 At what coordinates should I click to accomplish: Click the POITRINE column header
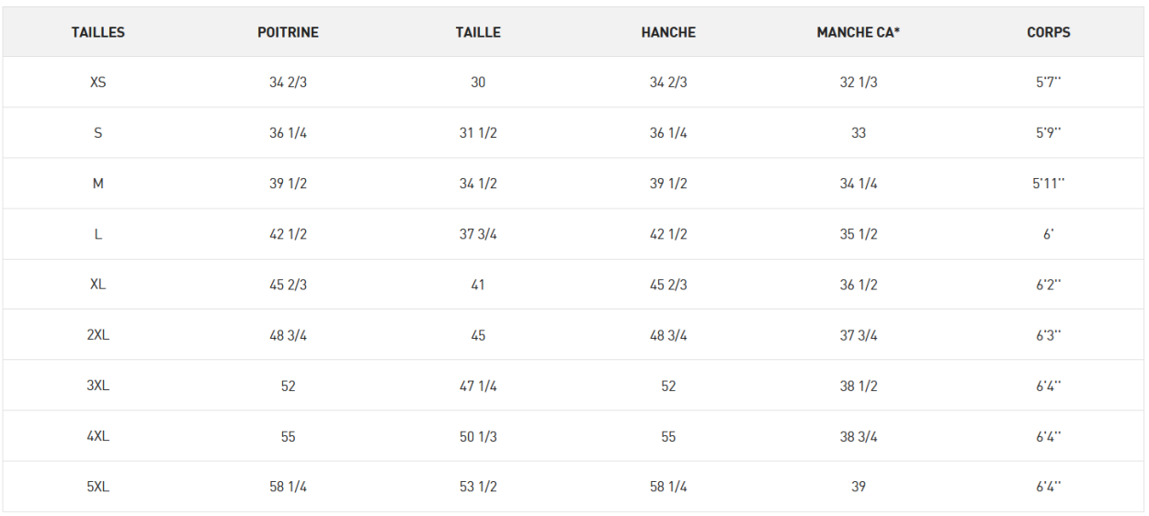coord(288,32)
